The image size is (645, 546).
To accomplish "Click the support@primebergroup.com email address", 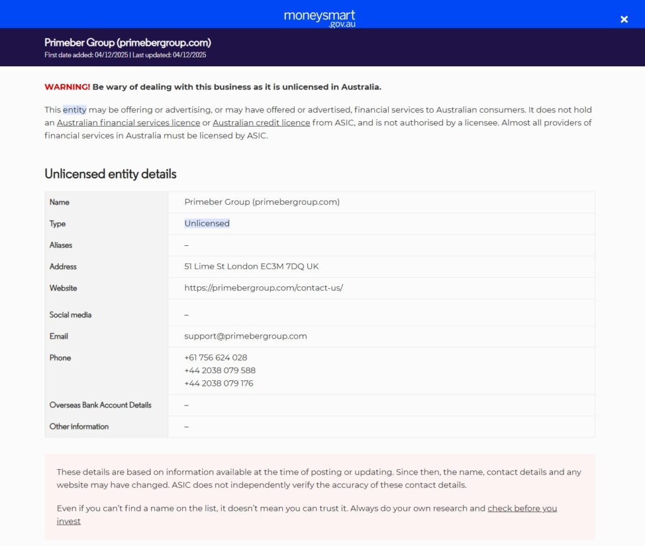I will [x=245, y=336].
